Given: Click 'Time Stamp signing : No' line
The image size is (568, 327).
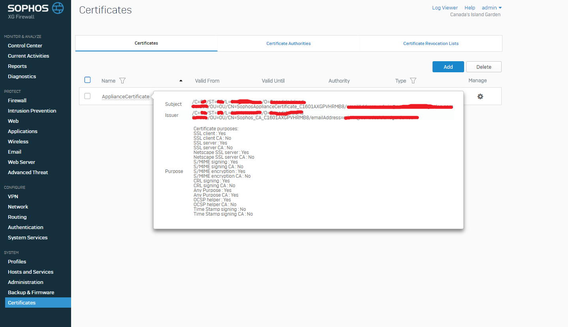Looking at the screenshot, I should (220, 209).
